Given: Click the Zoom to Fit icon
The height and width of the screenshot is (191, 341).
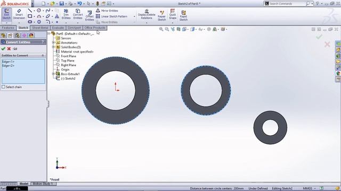Looking at the screenshot, I should pos(161,29).
